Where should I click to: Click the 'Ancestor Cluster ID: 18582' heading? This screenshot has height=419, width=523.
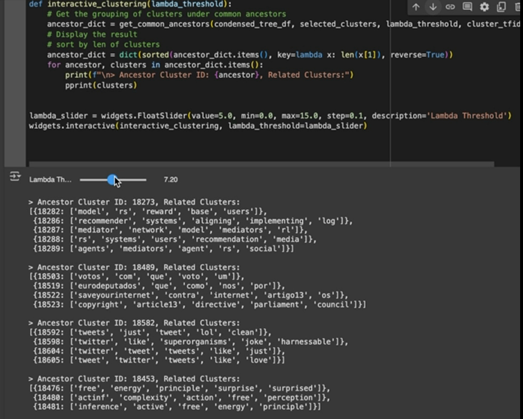[x=134, y=323]
